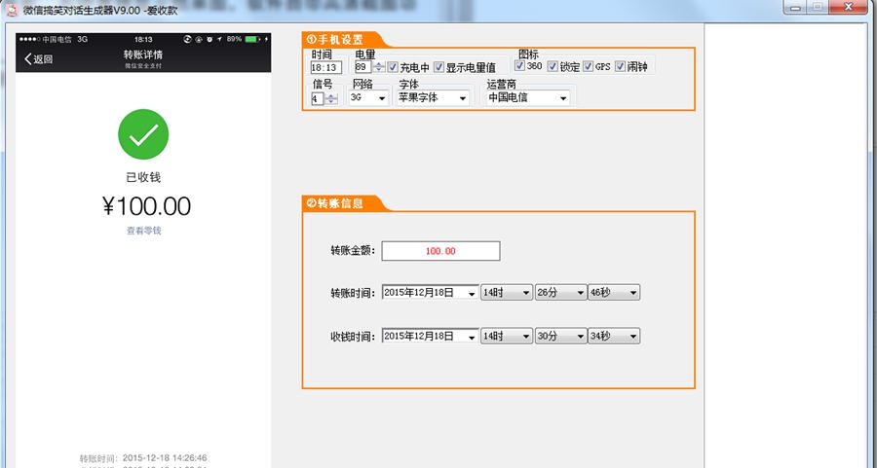The image size is (877, 468).
Task: Close the window with red X
Action: point(848,7)
